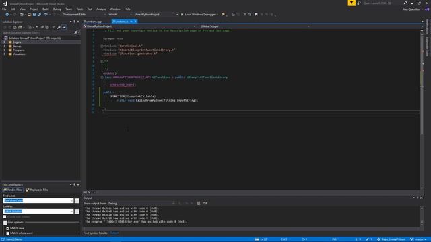Open the Edit menu
Screen dimensions: 431x242
[13, 9]
